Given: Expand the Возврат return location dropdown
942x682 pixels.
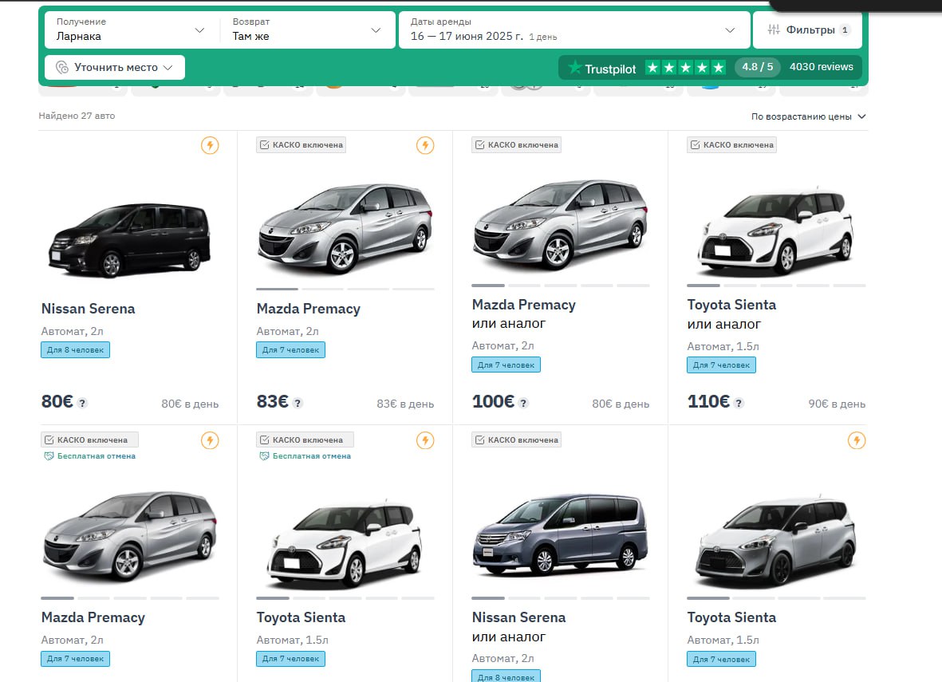Looking at the screenshot, I should 307,30.
